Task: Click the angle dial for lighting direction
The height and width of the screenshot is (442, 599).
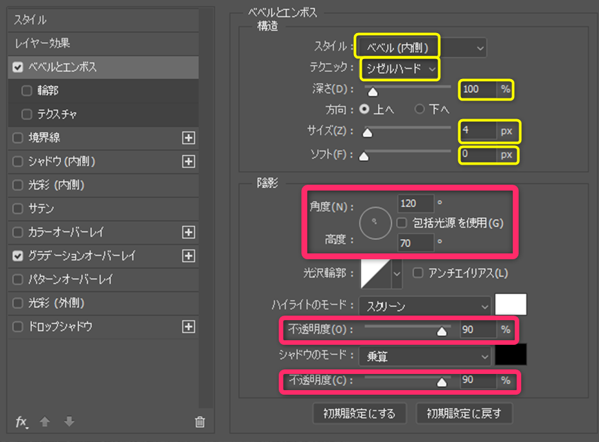Action: [x=375, y=223]
